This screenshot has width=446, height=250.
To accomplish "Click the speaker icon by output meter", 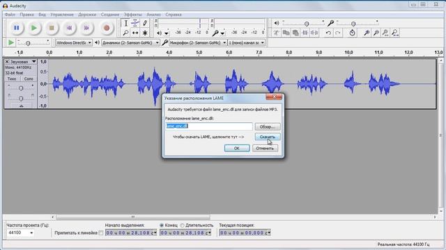I will pos(159,33).
